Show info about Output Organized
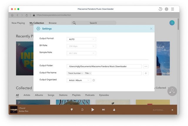 click(94, 80)
